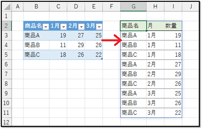Select cell H9 showing 3月
202x129 pixels.
tap(155, 93)
